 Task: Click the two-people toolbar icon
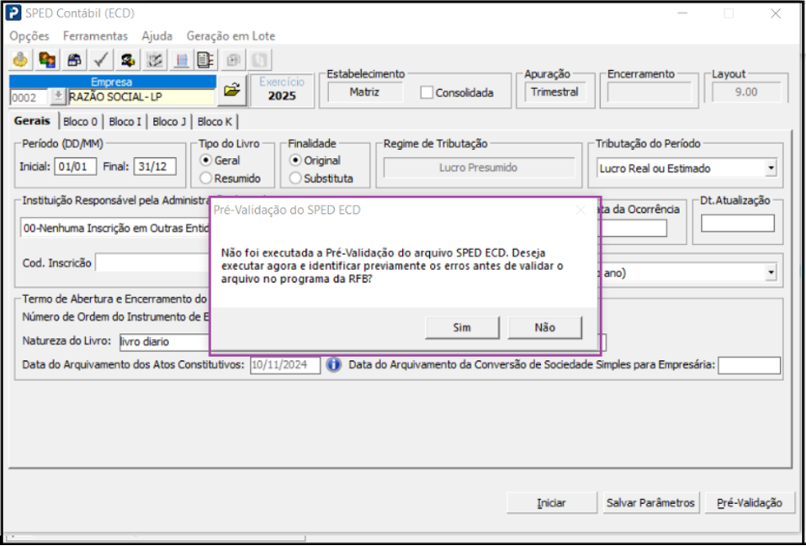[x=48, y=60]
